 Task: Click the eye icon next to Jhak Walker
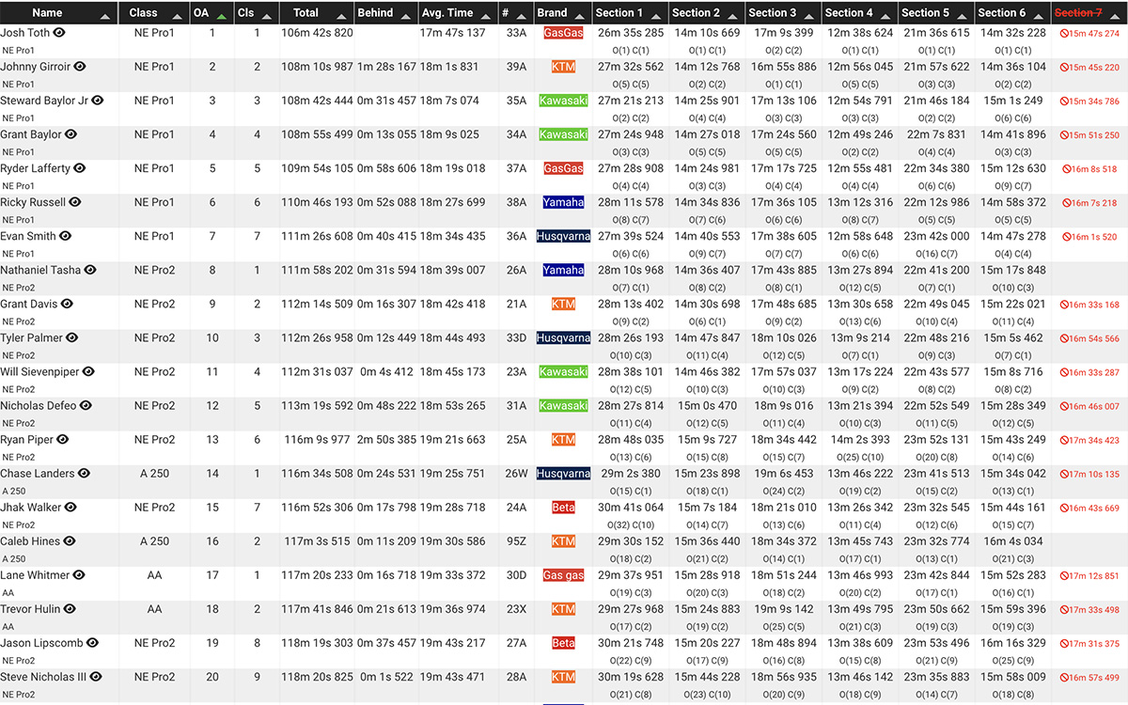(x=71, y=508)
